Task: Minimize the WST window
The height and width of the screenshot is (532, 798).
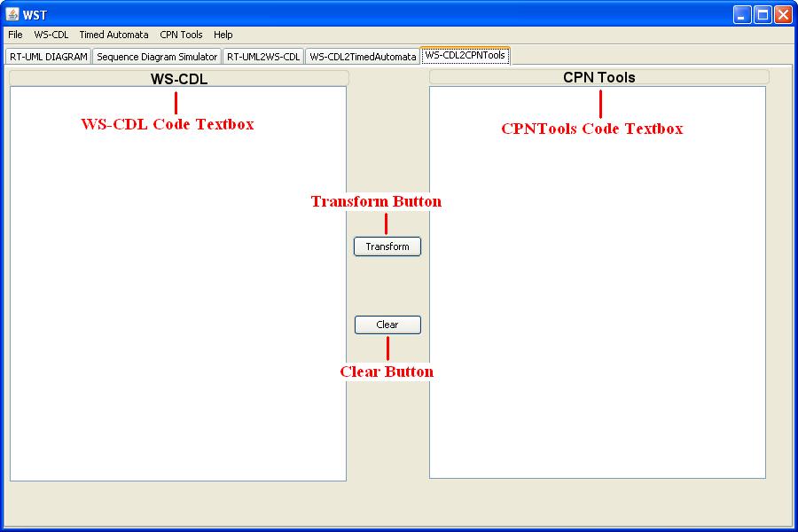Action: tap(742, 14)
